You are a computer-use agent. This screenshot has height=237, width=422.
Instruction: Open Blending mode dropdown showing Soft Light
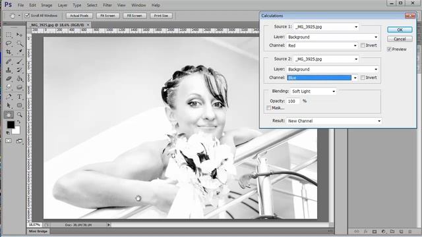tap(314, 92)
